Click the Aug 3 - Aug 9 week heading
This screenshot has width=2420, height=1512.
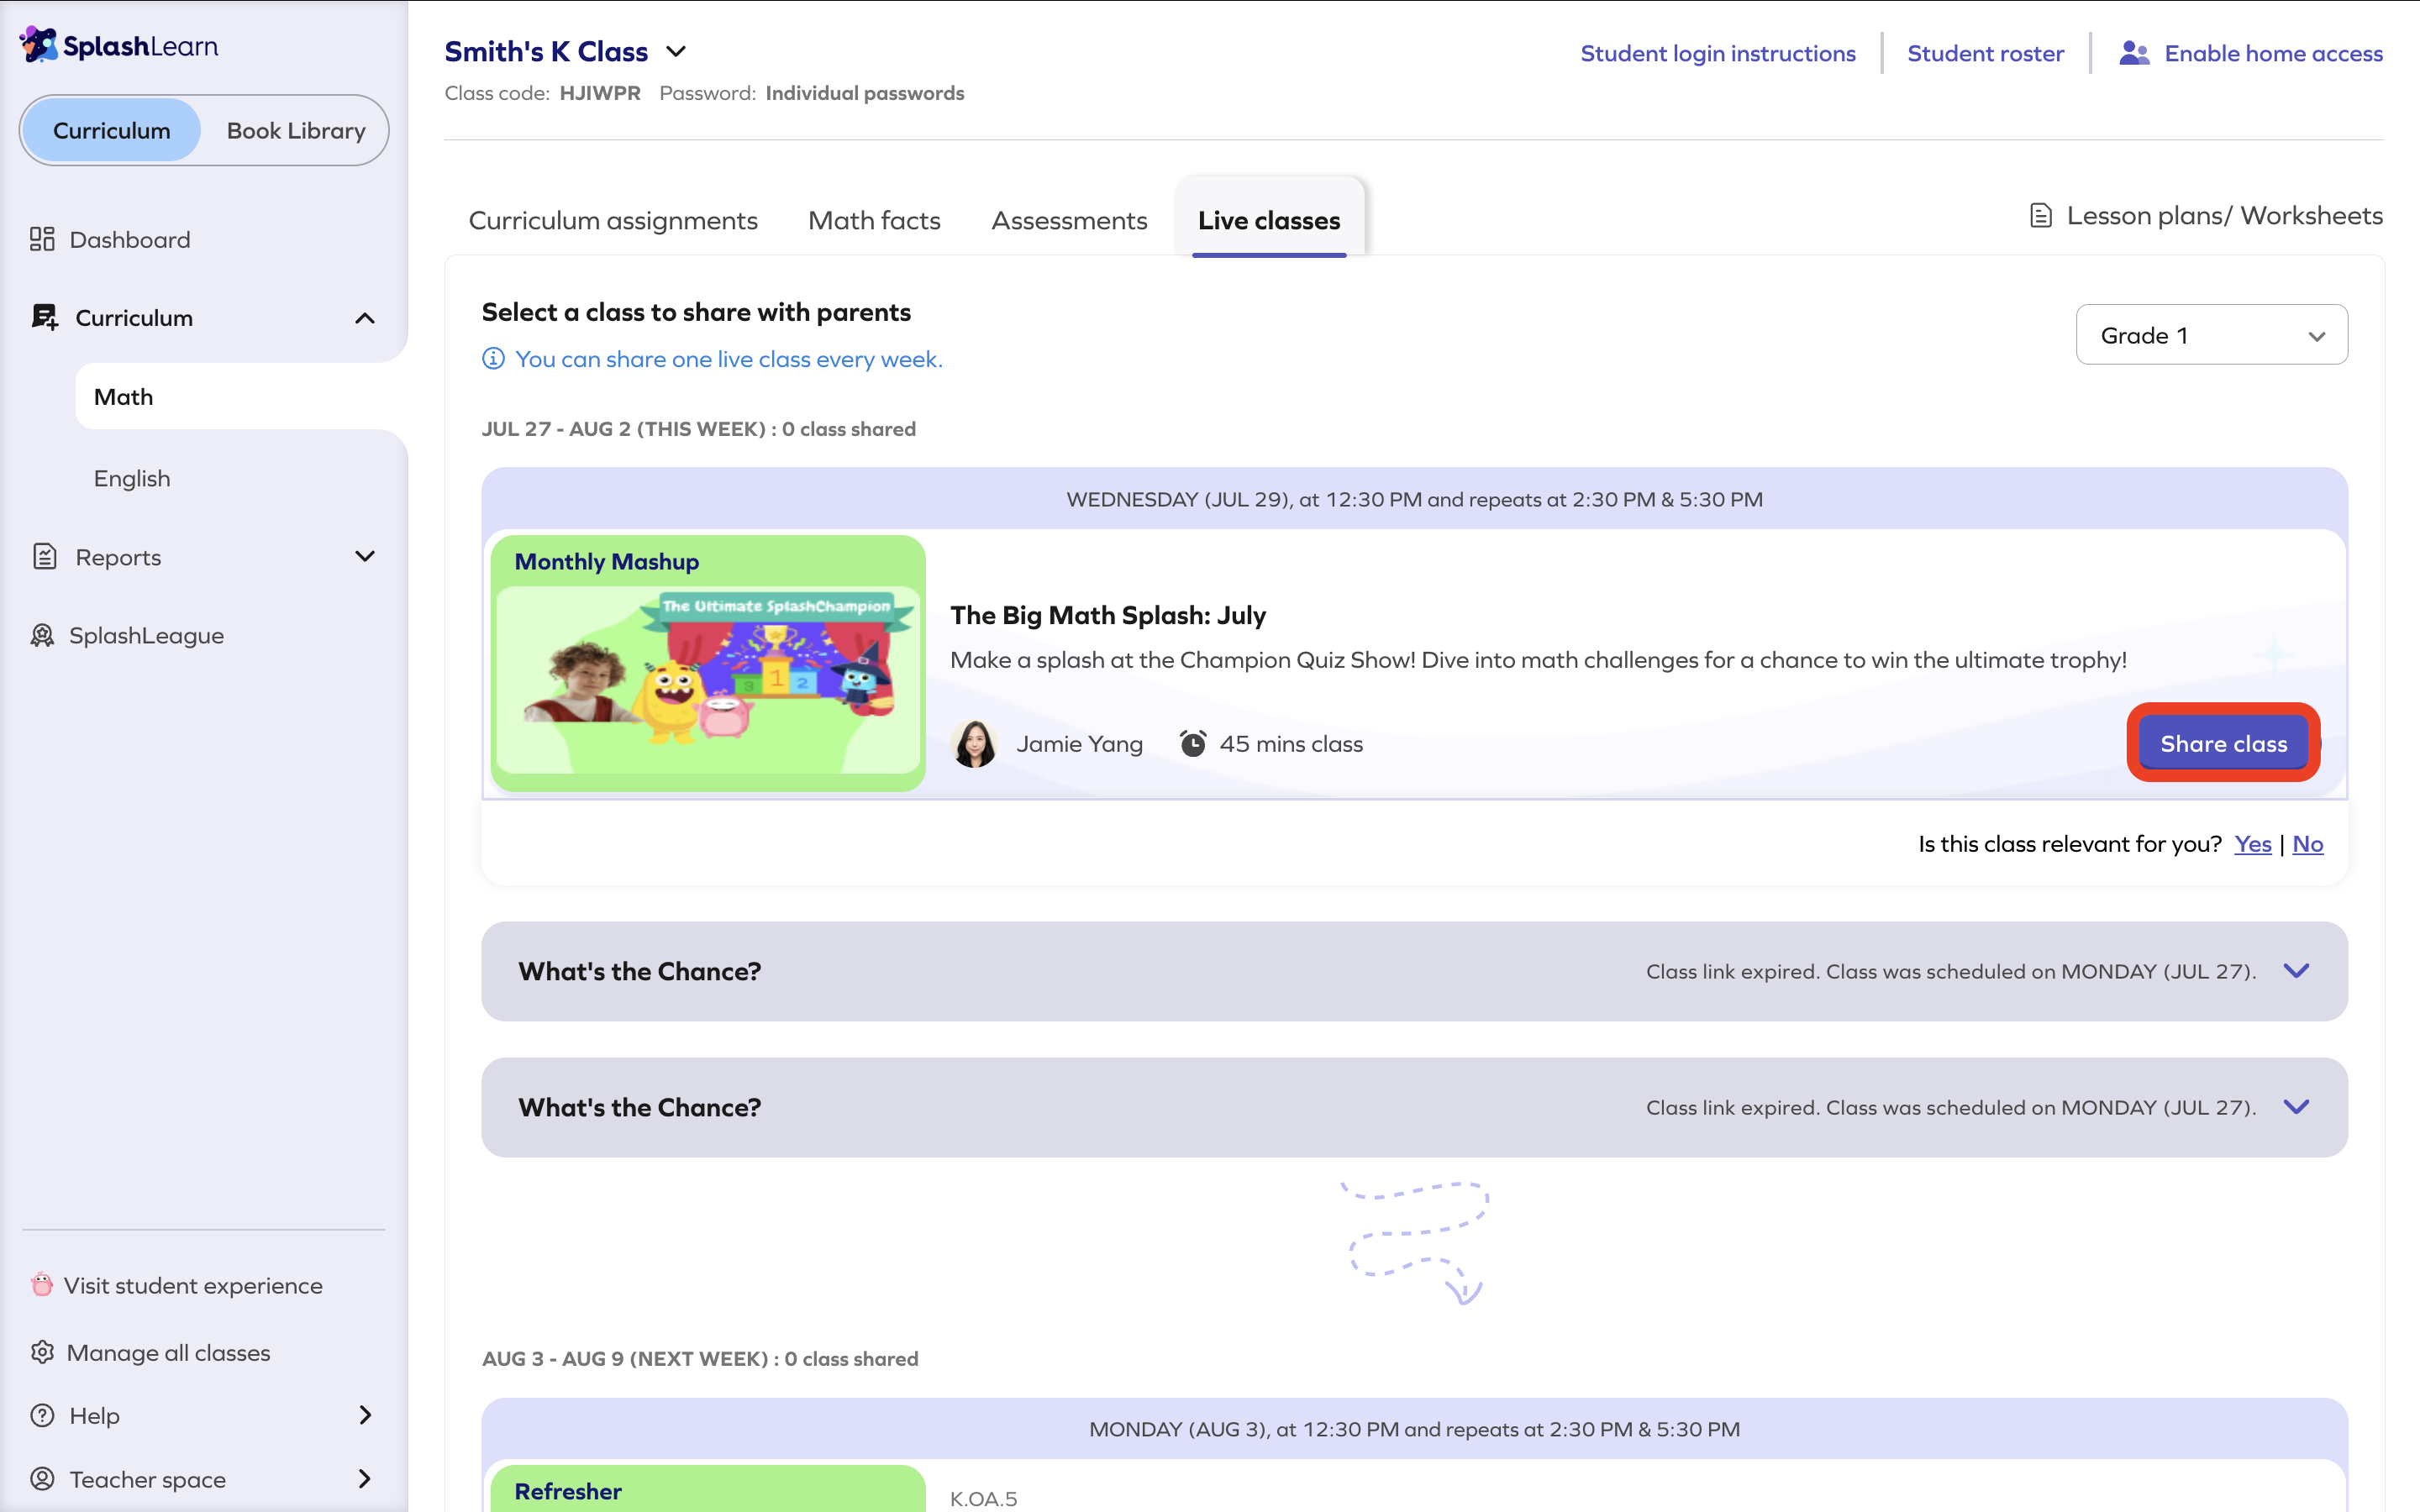click(x=700, y=1358)
